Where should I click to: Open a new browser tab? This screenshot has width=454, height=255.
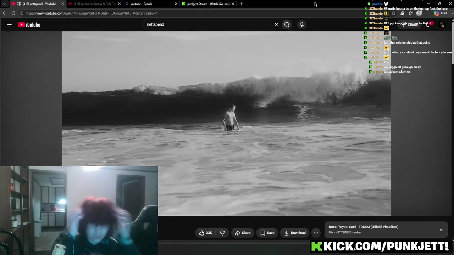242,4
